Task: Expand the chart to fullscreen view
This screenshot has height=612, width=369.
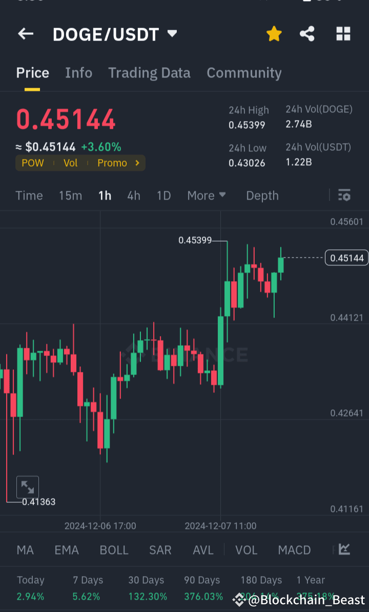Action: (x=27, y=487)
